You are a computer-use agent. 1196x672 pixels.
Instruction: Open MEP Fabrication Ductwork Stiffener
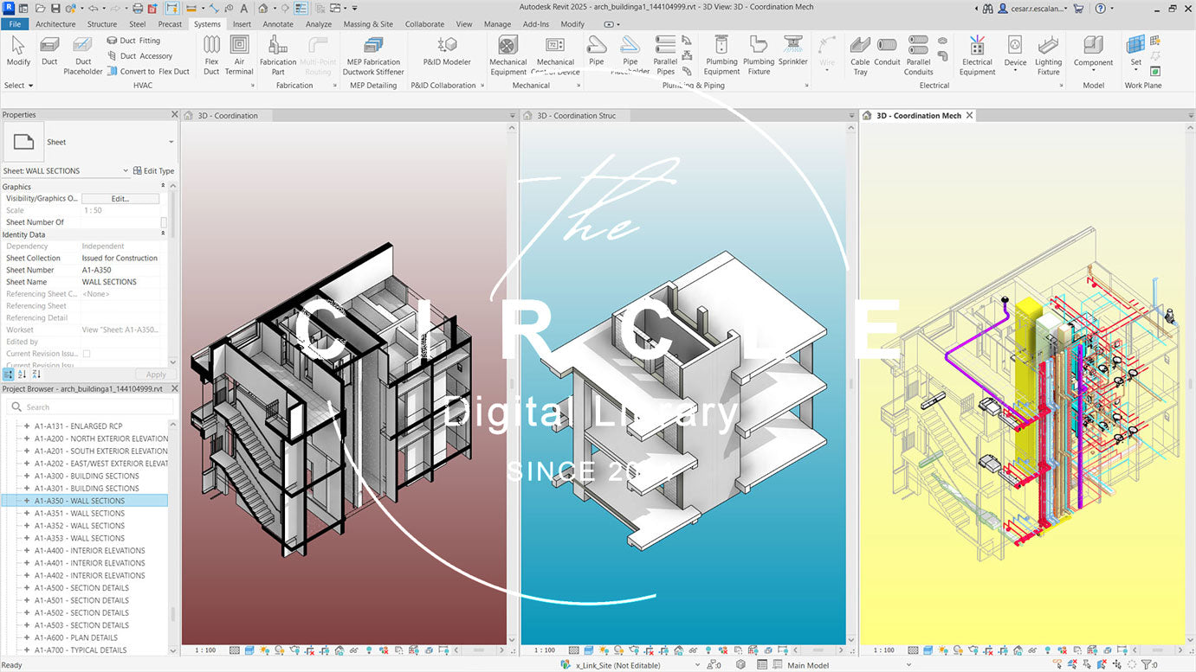[x=373, y=55]
